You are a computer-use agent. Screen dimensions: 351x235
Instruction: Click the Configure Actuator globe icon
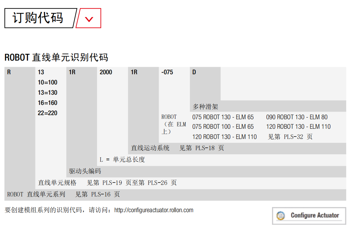click(x=281, y=216)
